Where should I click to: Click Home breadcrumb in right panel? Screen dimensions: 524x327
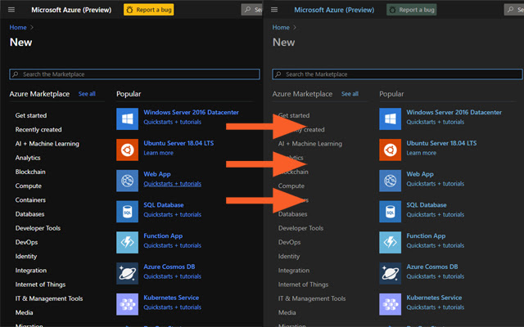click(281, 27)
